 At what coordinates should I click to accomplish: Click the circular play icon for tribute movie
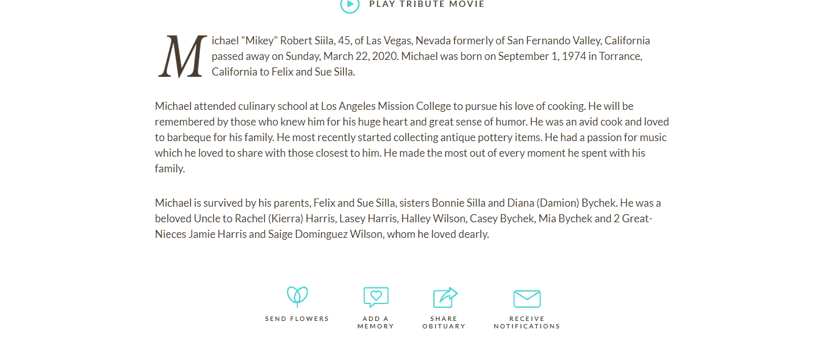pos(350,4)
